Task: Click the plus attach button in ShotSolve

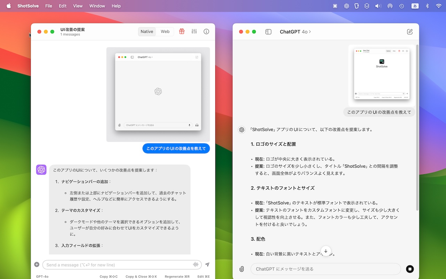Action: pos(37,265)
